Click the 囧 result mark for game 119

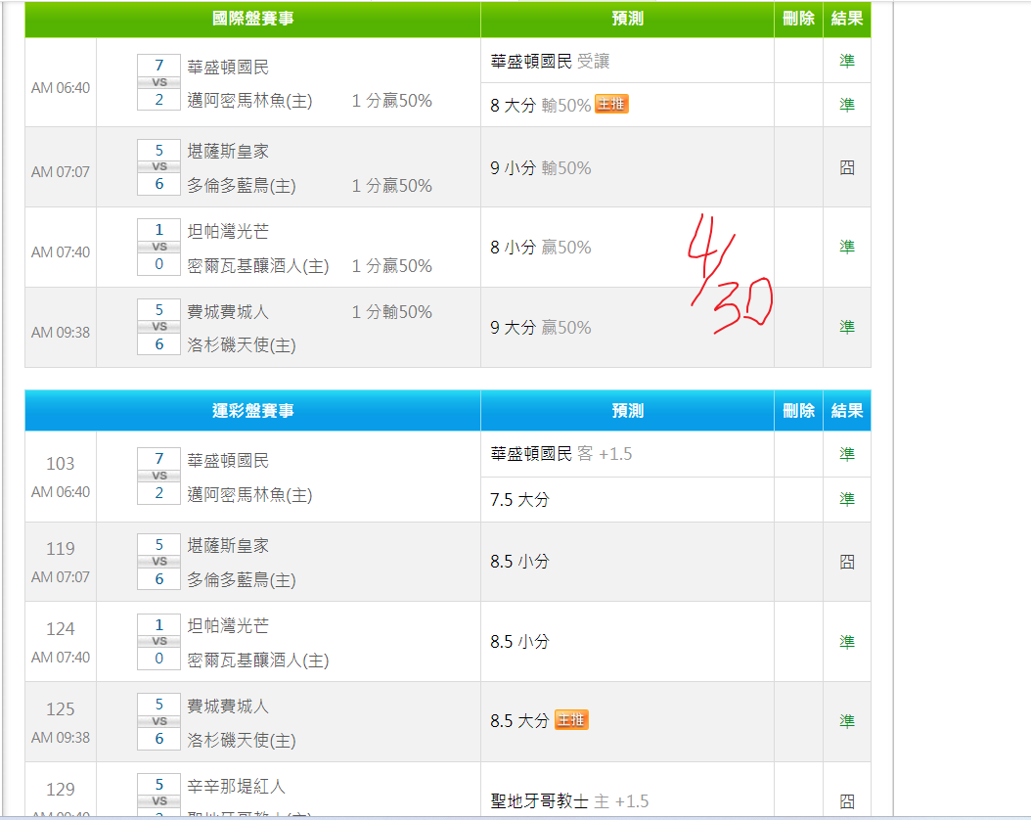(x=847, y=562)
